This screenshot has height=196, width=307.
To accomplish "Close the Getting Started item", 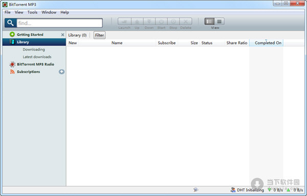I will click(x=62, y=35).
